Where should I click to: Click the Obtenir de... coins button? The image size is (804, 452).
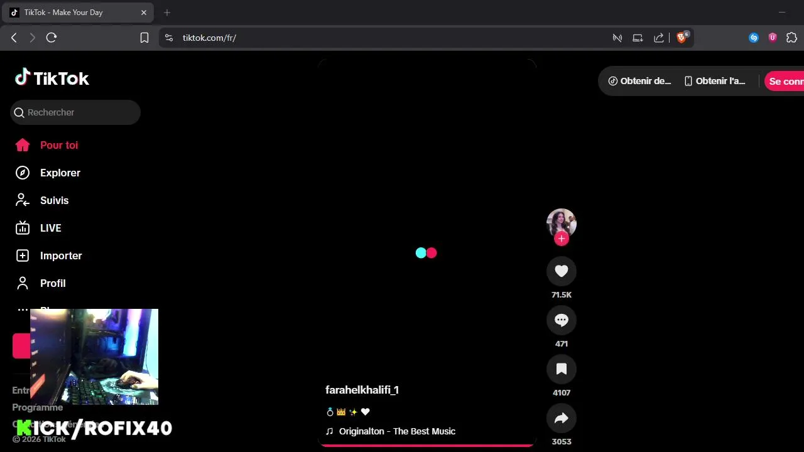(639, 81)
